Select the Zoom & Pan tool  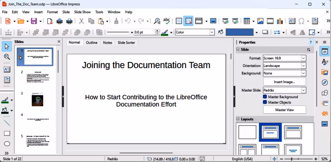click(x=7, y=57)
